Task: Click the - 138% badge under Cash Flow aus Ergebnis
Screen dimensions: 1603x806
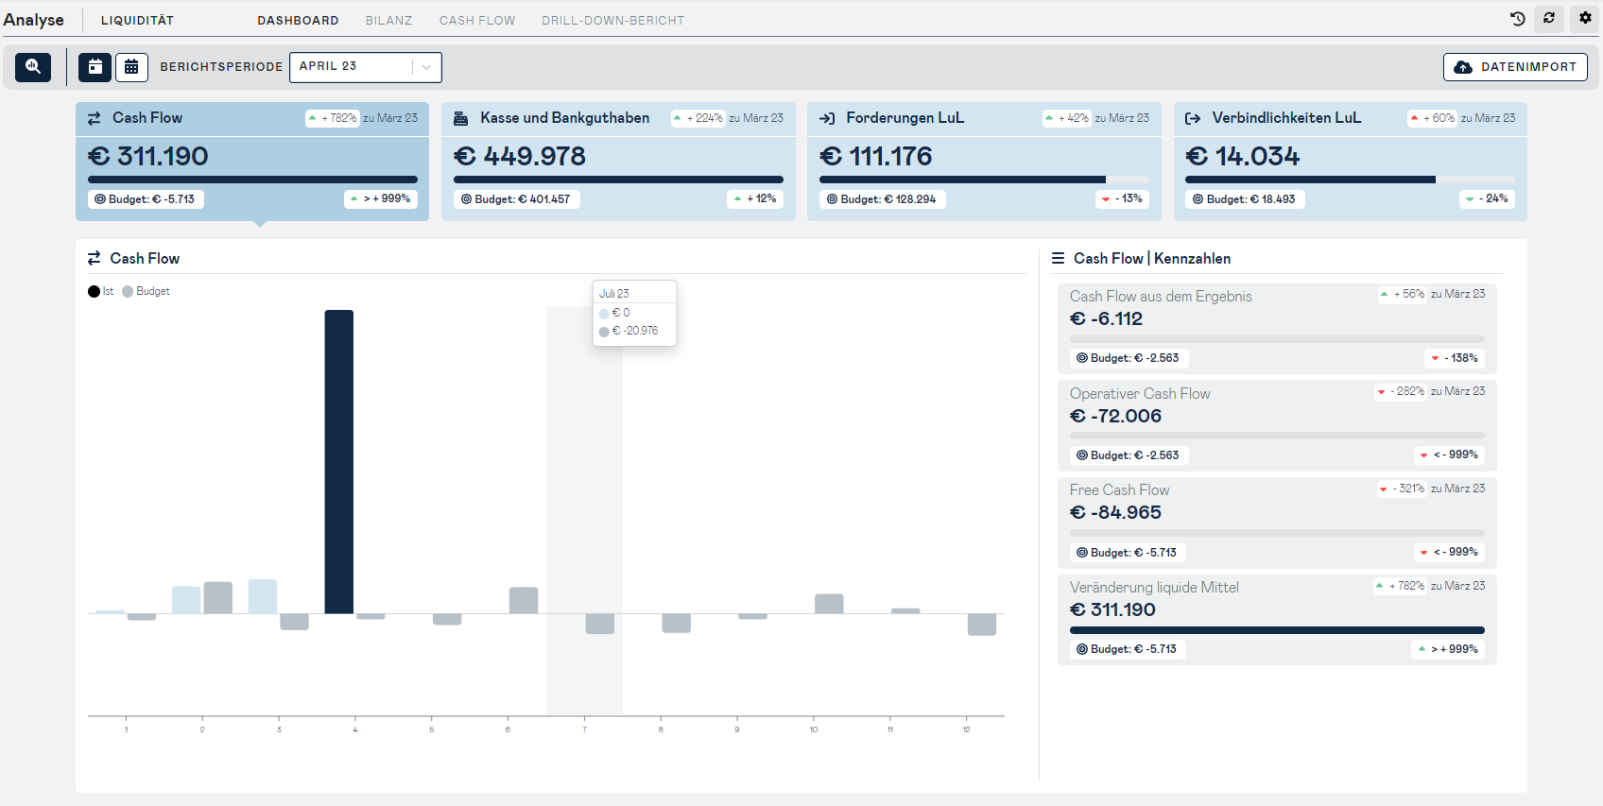Action: pyautogui.click(x=1455, y=358)
